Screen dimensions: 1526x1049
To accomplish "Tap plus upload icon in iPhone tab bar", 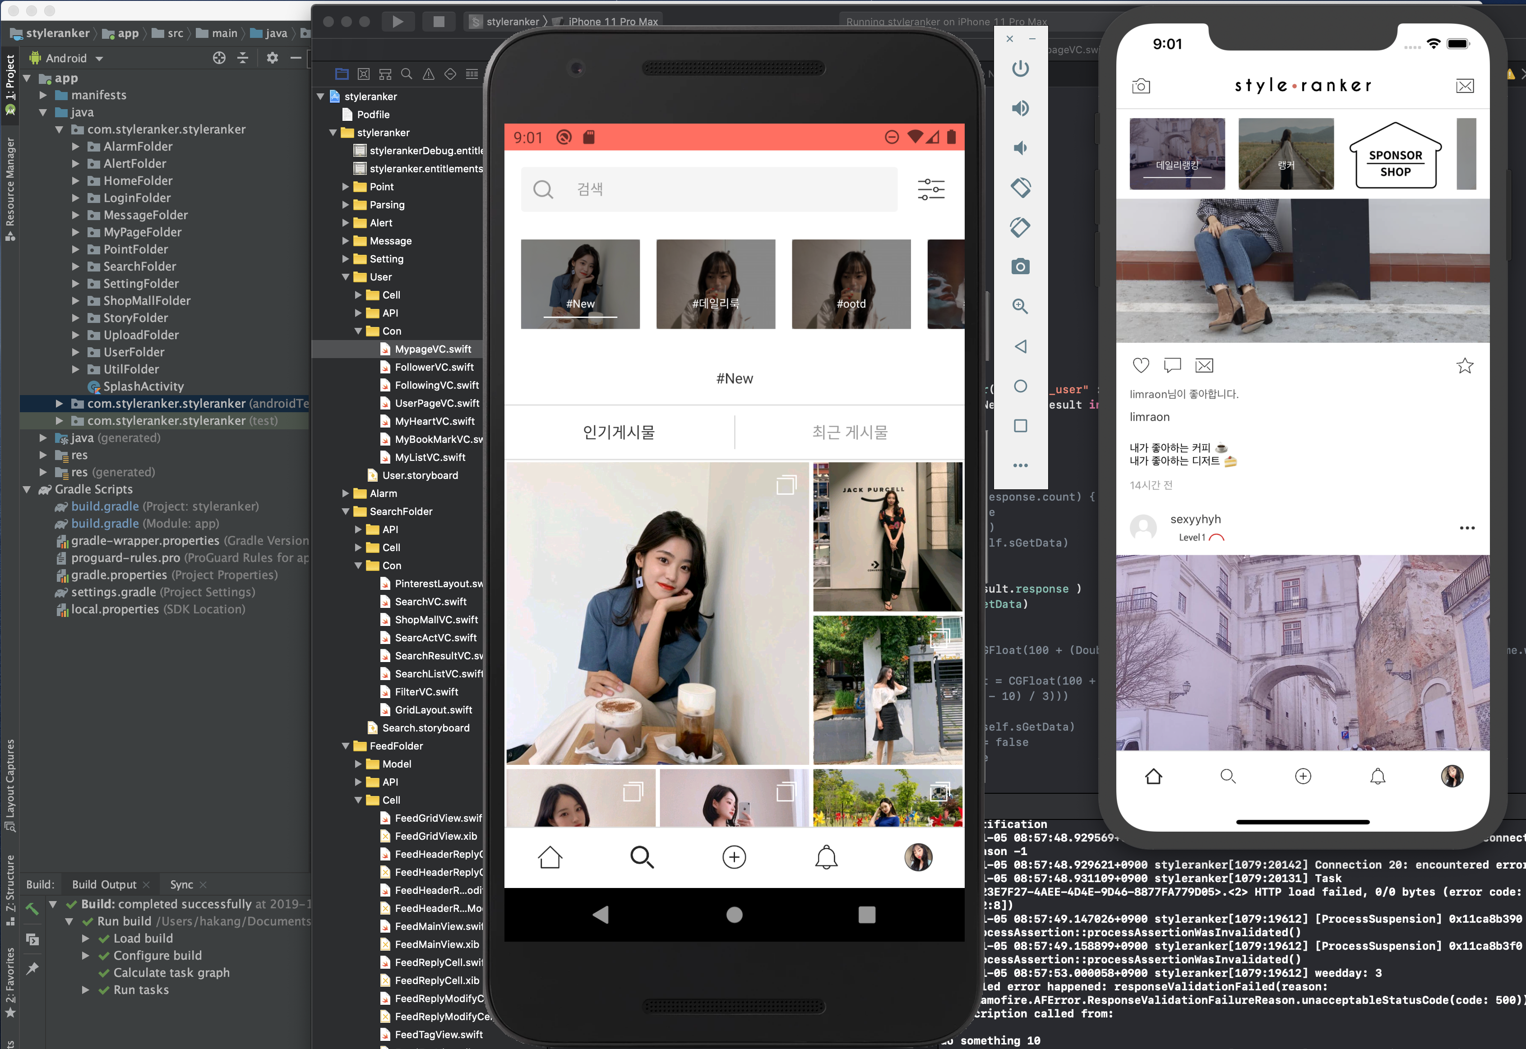I will coord(1303,776).
